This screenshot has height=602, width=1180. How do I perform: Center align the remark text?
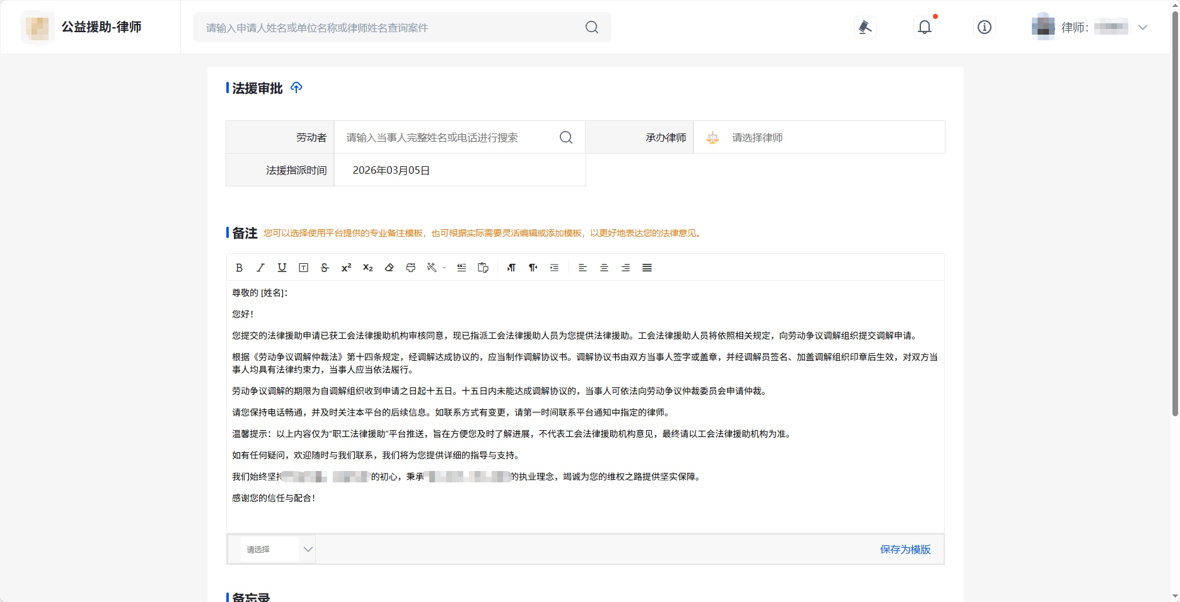[604, 268]
